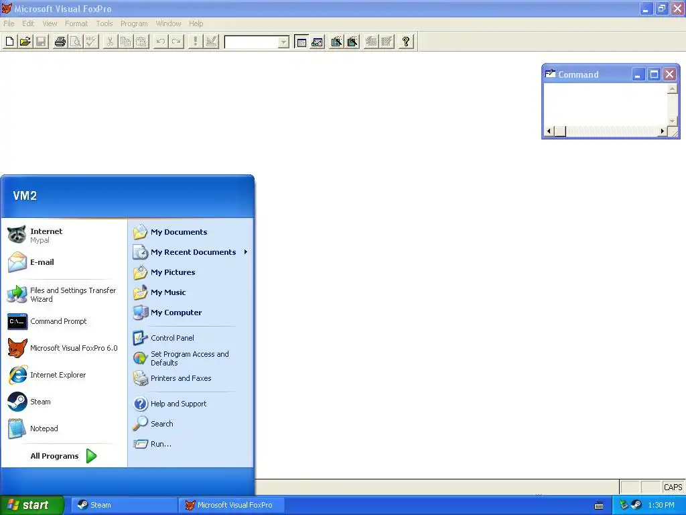
Task: Open the File menu
Action: click(9, 23)
